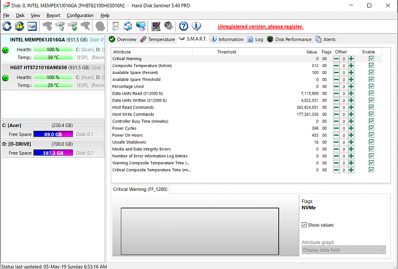Click plus offset for Power On Hours
398x269 pixels.
pos(351,135)
